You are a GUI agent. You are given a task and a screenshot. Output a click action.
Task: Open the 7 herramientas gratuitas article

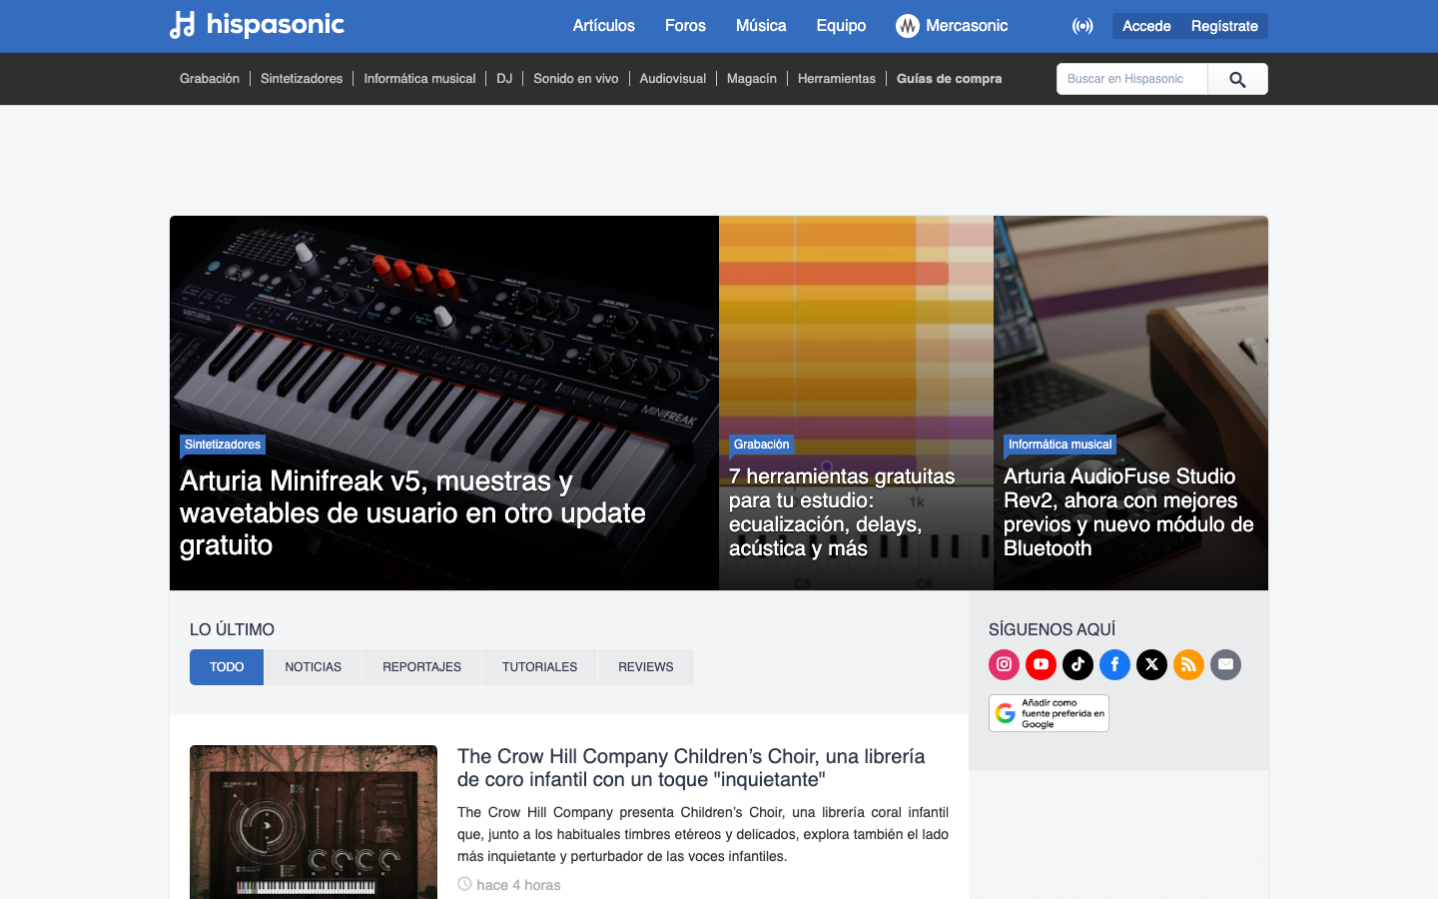coord(842,512)
